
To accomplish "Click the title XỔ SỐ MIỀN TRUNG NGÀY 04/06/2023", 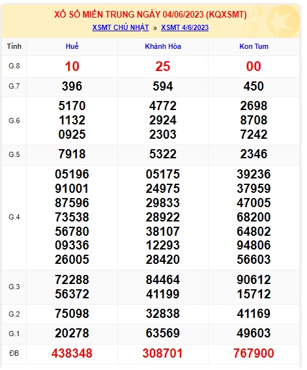I will (x=151, y=14).
